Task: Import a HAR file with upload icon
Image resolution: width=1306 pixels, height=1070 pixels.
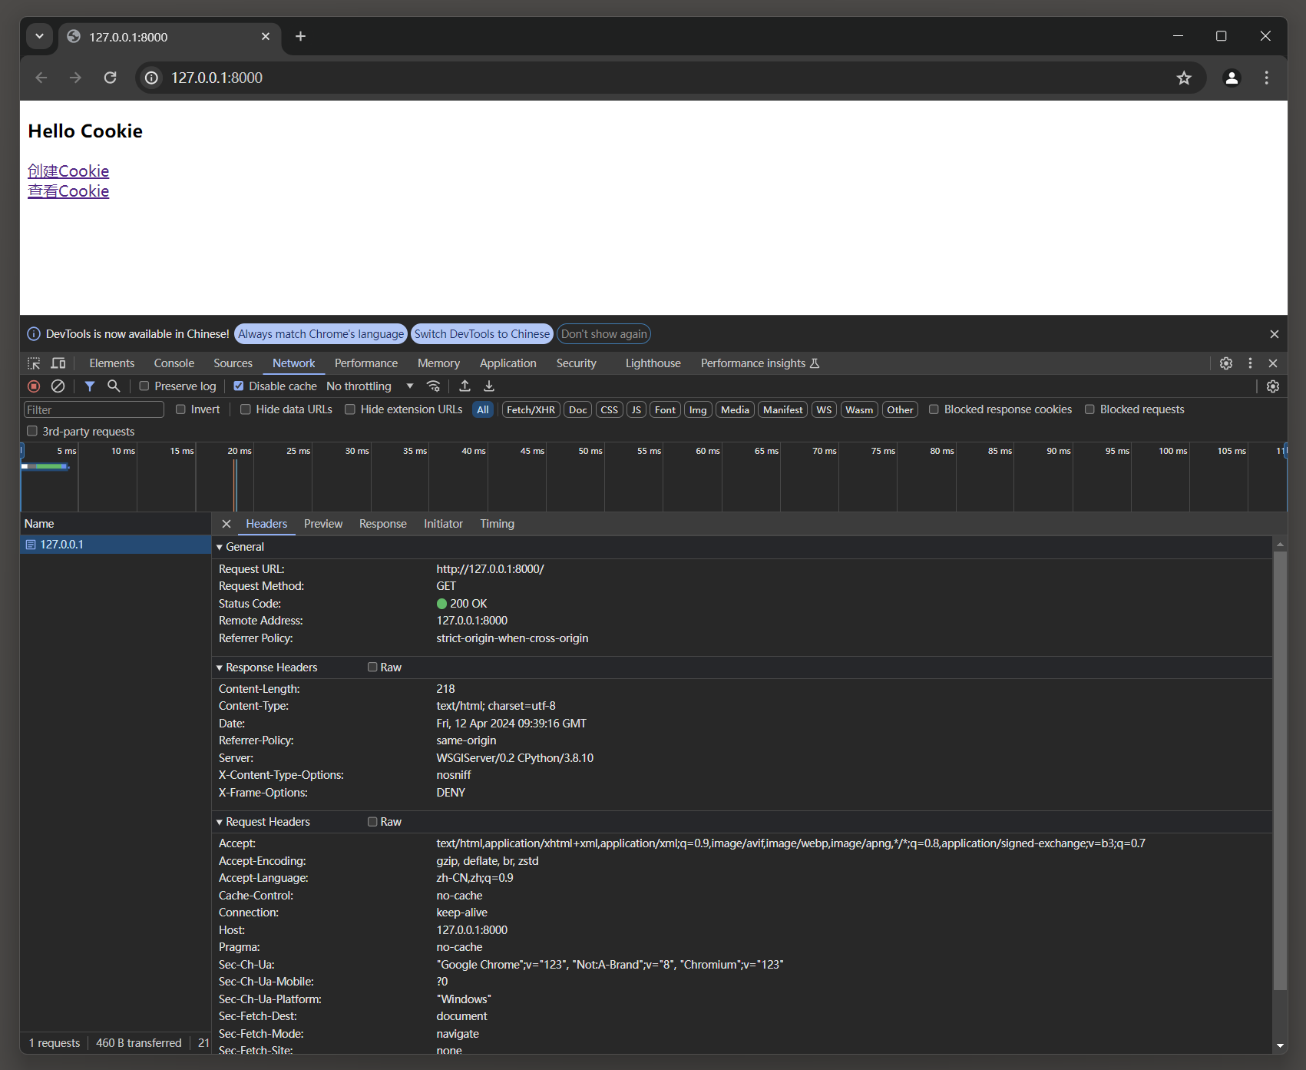Action: click(465, 386)
